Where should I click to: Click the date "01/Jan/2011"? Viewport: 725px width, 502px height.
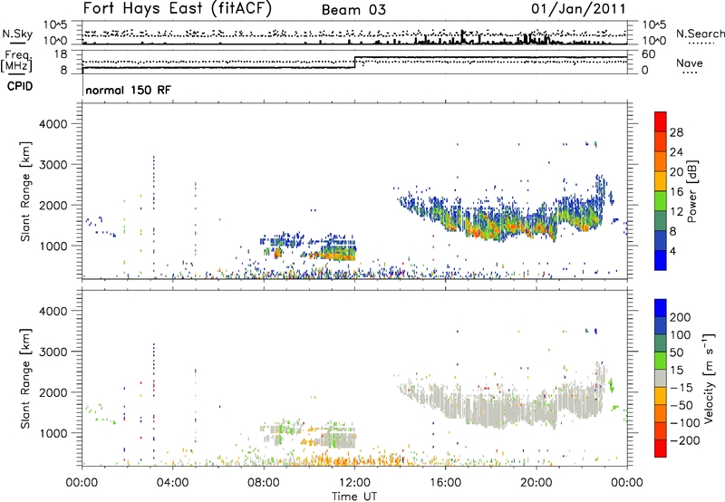(x=578, y=9)
